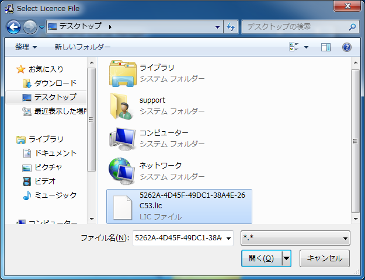Select ライブラリ in the navigation pane
Screen dimensions: 365x280
pos(46,139)
